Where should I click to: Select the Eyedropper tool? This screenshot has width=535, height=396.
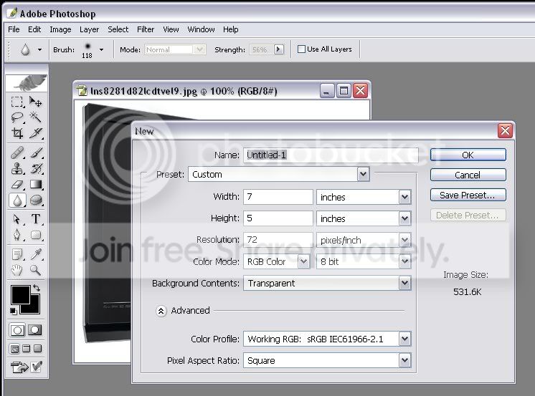35,254
